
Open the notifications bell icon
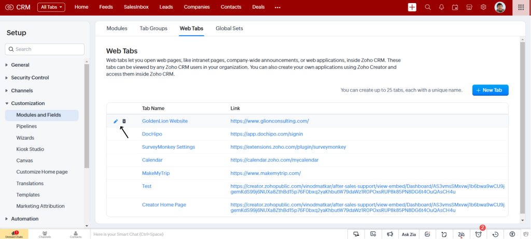pyautogui.click(x=442, y=7)
